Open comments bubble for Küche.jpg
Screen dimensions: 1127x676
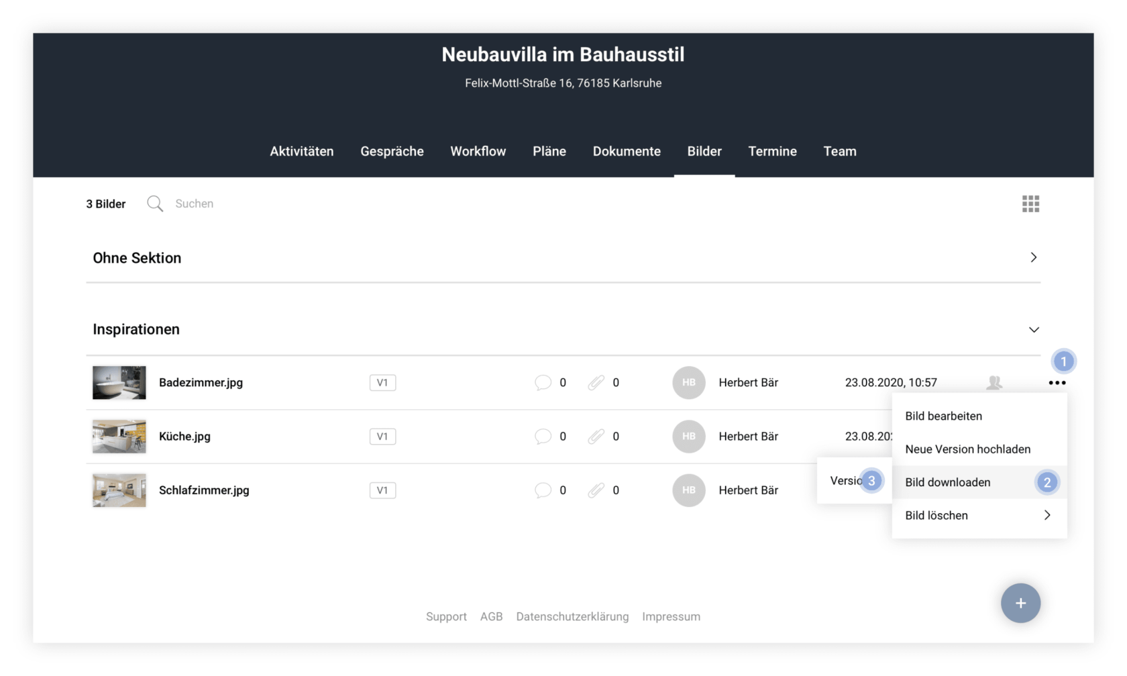543,437
